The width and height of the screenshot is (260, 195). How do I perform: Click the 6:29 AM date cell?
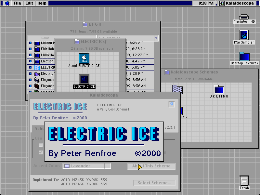coord(135,43)
